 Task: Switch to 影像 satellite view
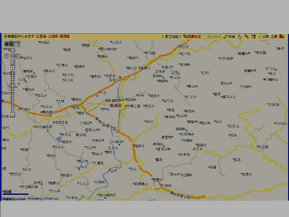point(16,44)
